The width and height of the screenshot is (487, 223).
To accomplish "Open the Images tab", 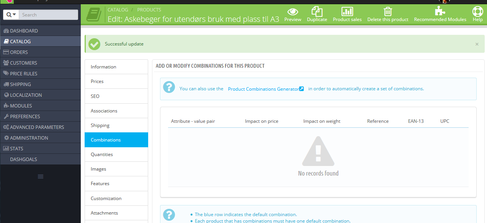I will click(116, 169).
